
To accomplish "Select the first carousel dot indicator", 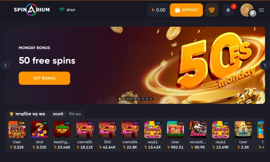I will click(120, 99).
